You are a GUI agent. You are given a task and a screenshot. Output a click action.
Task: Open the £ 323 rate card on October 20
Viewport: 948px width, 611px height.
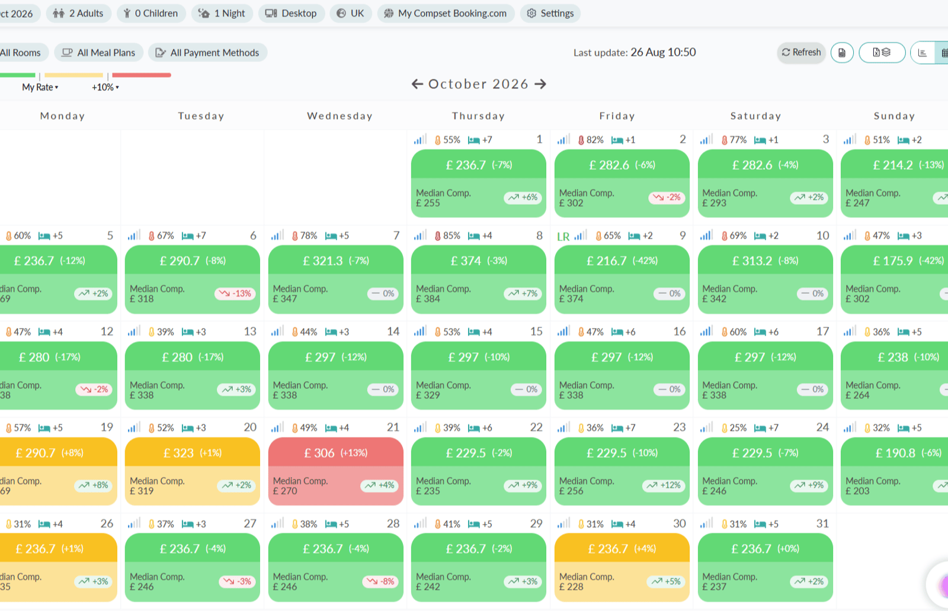click(x=193, y=471)
